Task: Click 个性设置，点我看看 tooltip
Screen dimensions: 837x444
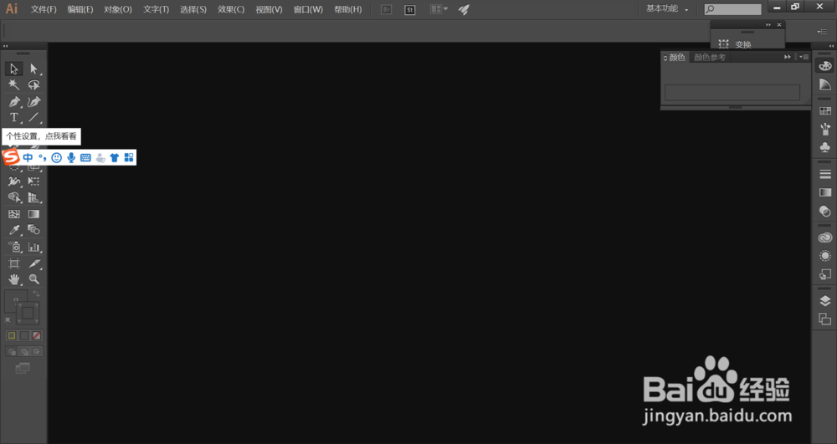Action: [x=41, y=136]
